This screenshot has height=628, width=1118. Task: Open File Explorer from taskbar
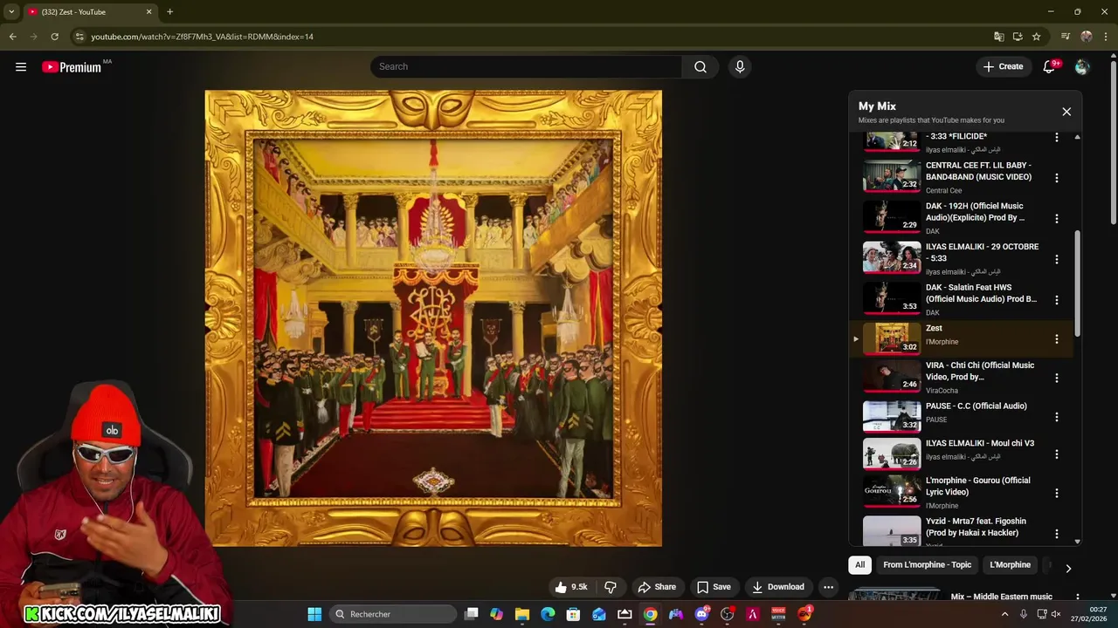521,614
